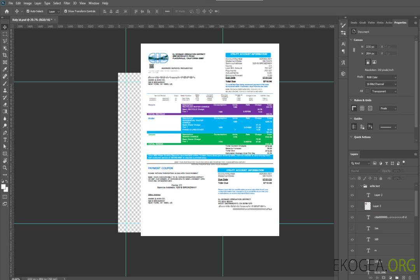This screenshot has width=420, height=280.
Task: Collapse the Canvas section
Action: click(351, 40)
